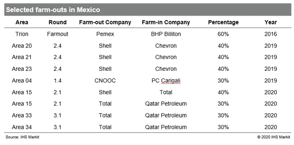Viewport: 294px width, 145px height.
Task: Click the 2016 year cell
Action: tap(271, 34)
